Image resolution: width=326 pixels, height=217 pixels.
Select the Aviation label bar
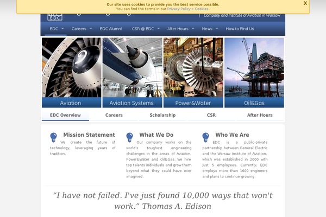click(72, 103)
